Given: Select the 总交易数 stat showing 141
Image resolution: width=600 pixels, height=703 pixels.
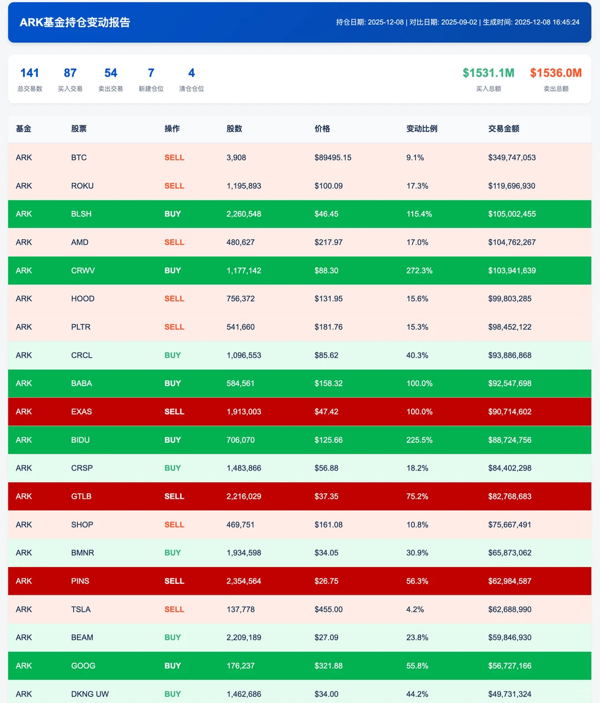Looking at the screenshot, I should pyautogui.click(x=29, y=79).
